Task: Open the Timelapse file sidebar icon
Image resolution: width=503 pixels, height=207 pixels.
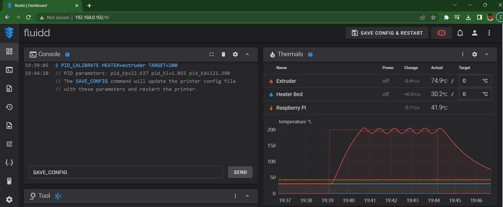Action: [9, 125]
